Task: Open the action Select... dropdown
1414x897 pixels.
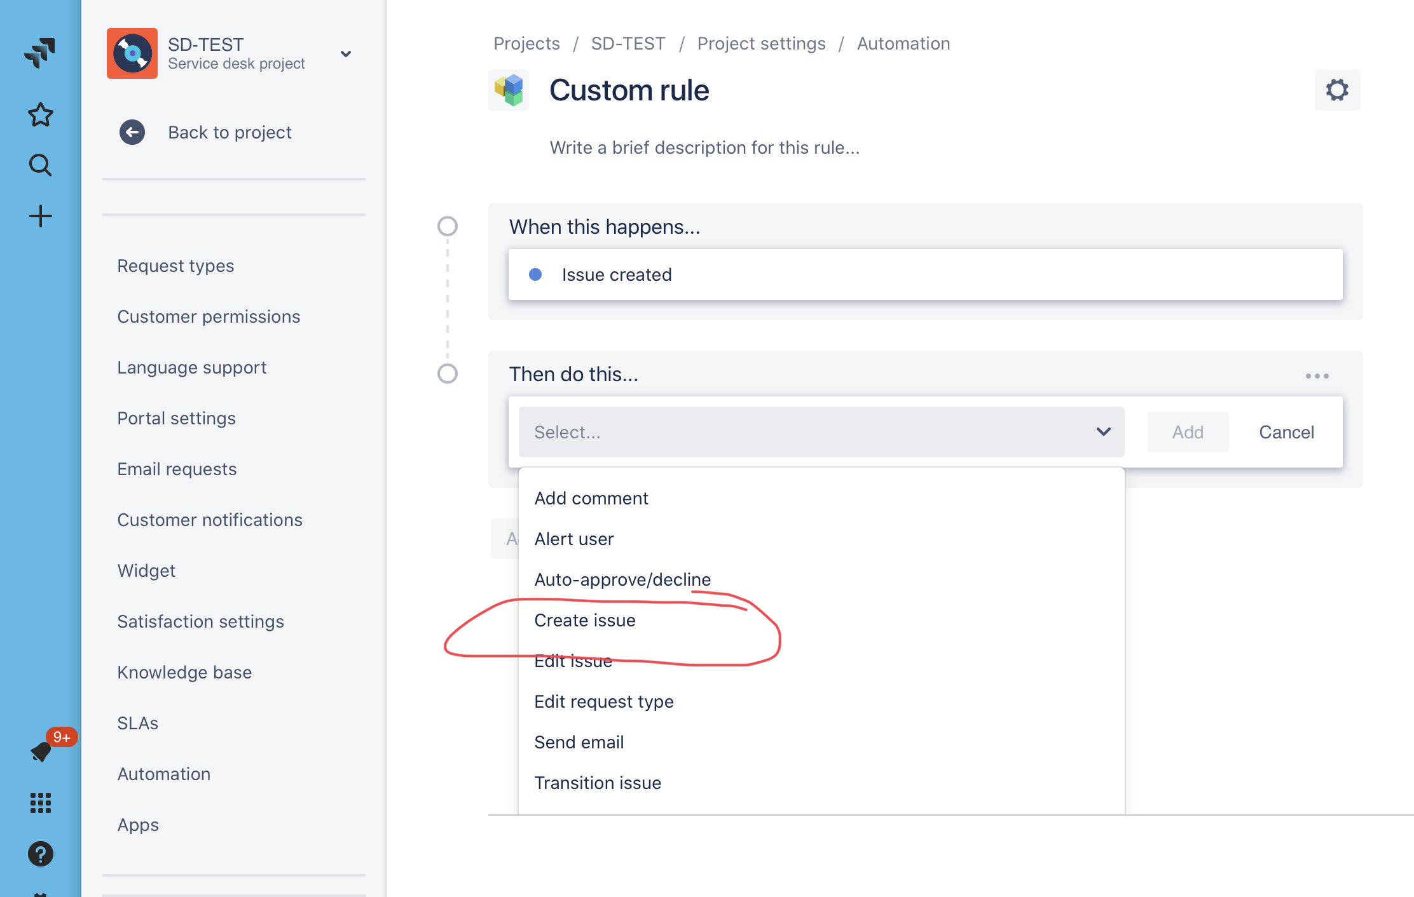Action: [x=821, y=432]
